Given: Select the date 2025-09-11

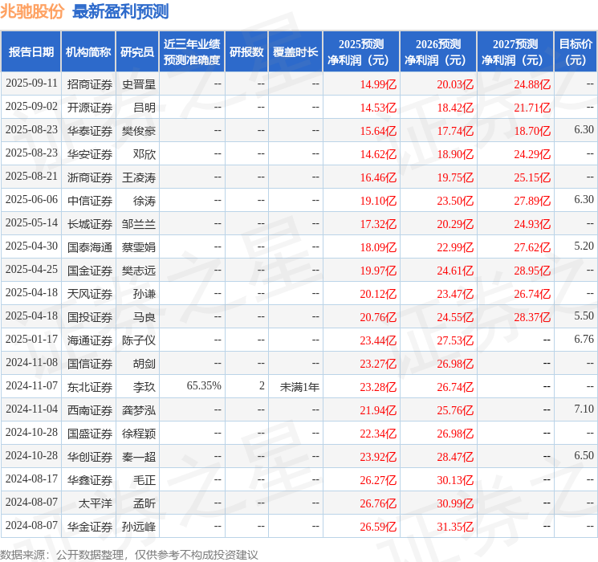Looking at the screenshot, I should pyautogui.click(x=31, y=83).
